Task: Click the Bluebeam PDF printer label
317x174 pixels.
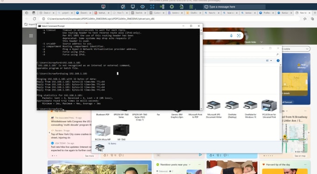Action: point(103,114)
